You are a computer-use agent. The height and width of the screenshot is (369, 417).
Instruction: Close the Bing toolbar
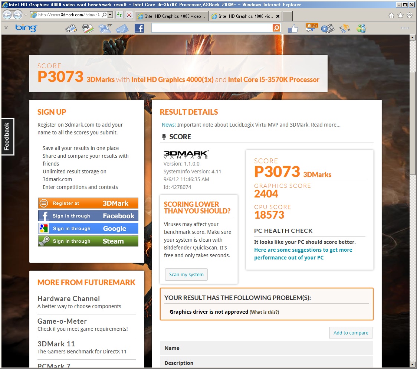(6, 28)
